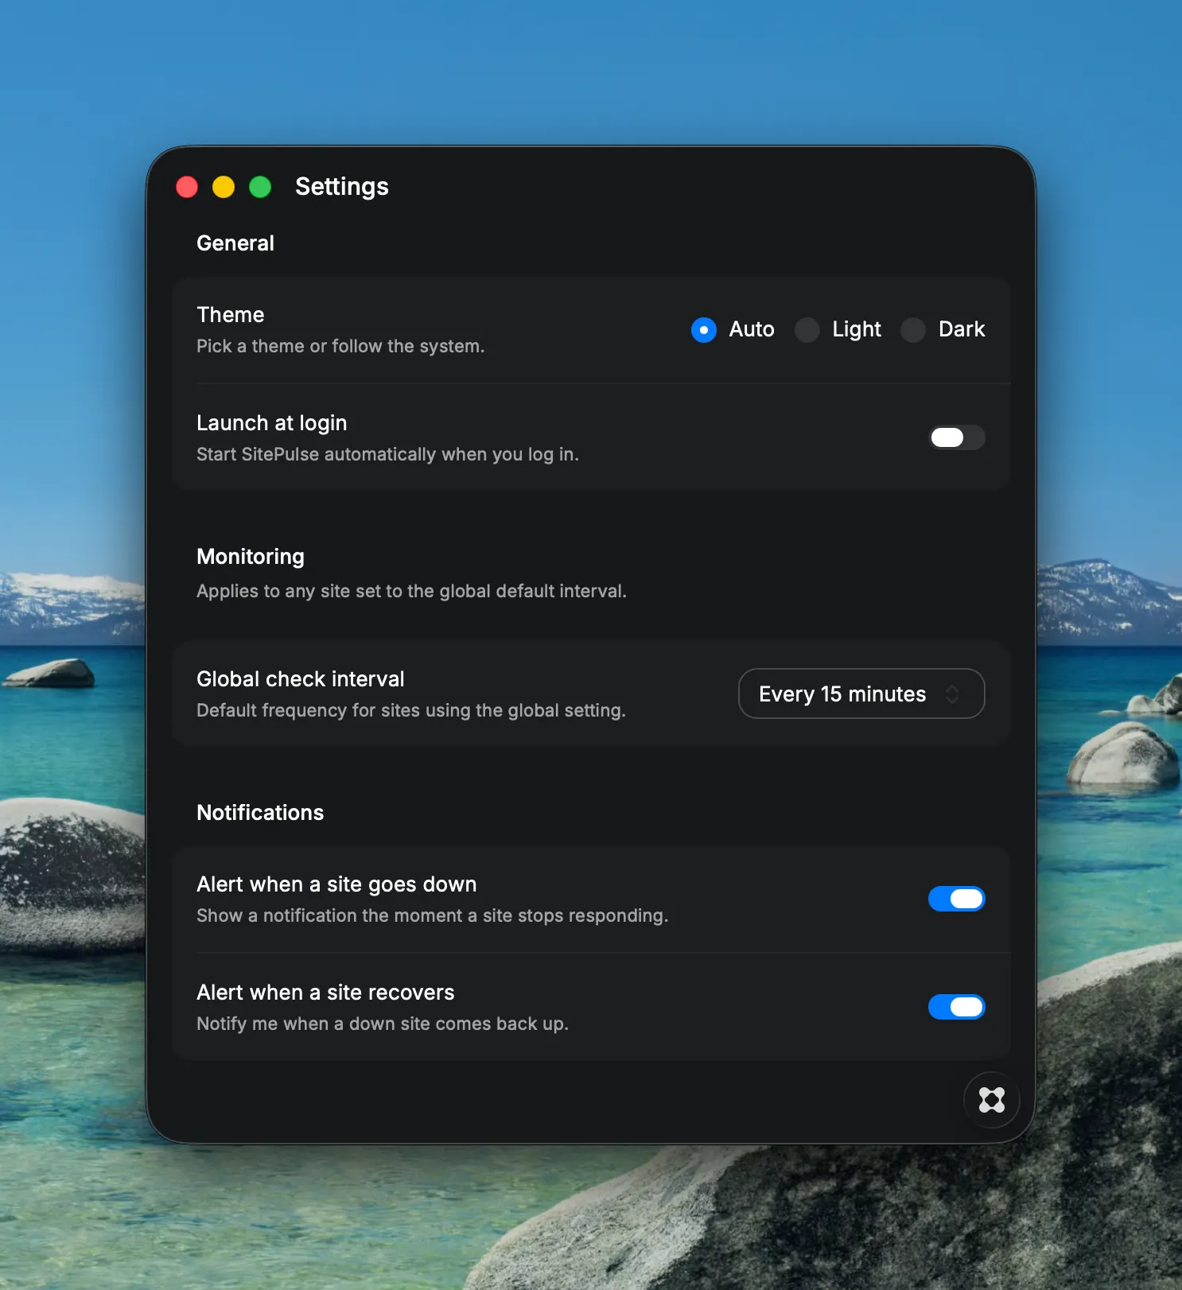The height and width of the screenshot is (1290, 1182).
Task: Click 'Start SitePulse automatically when you log in.'
Action: [387, 454]
